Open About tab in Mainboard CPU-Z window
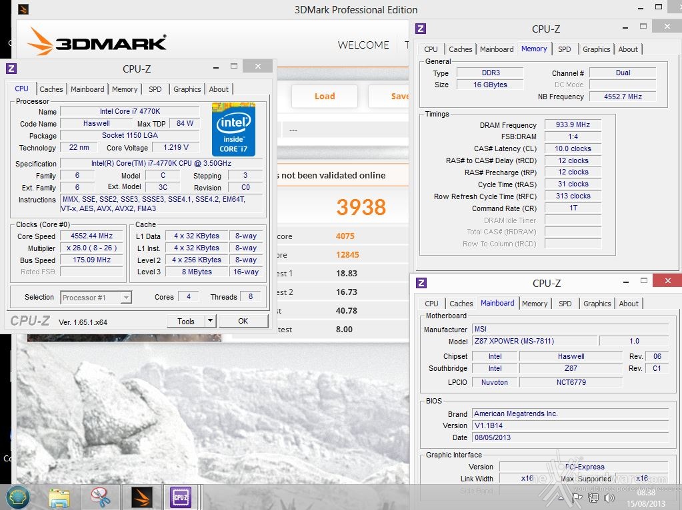The width and height of the screenshot is (682, 510). point(629,304)
